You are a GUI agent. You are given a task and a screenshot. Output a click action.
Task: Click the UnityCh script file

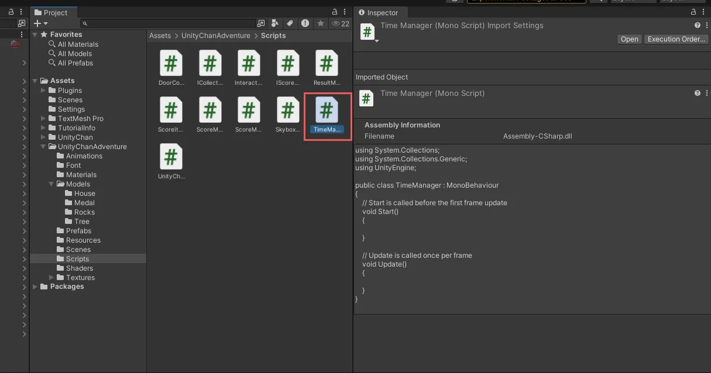pos(171,157)
